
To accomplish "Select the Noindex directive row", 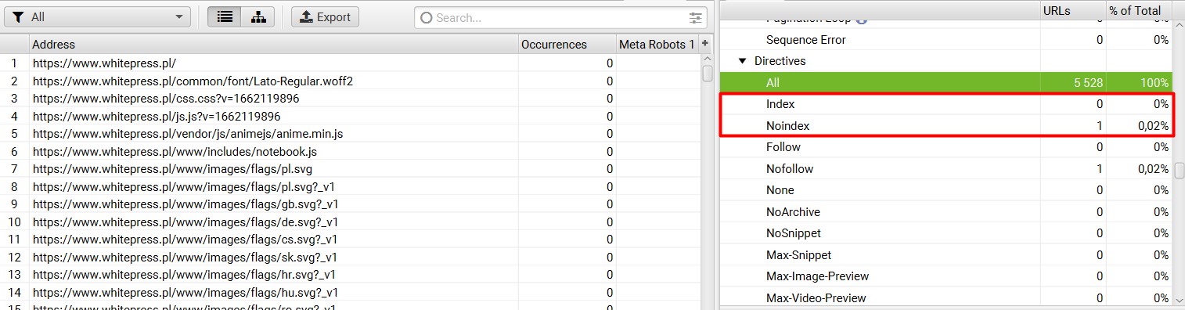I will click(945, 125).
